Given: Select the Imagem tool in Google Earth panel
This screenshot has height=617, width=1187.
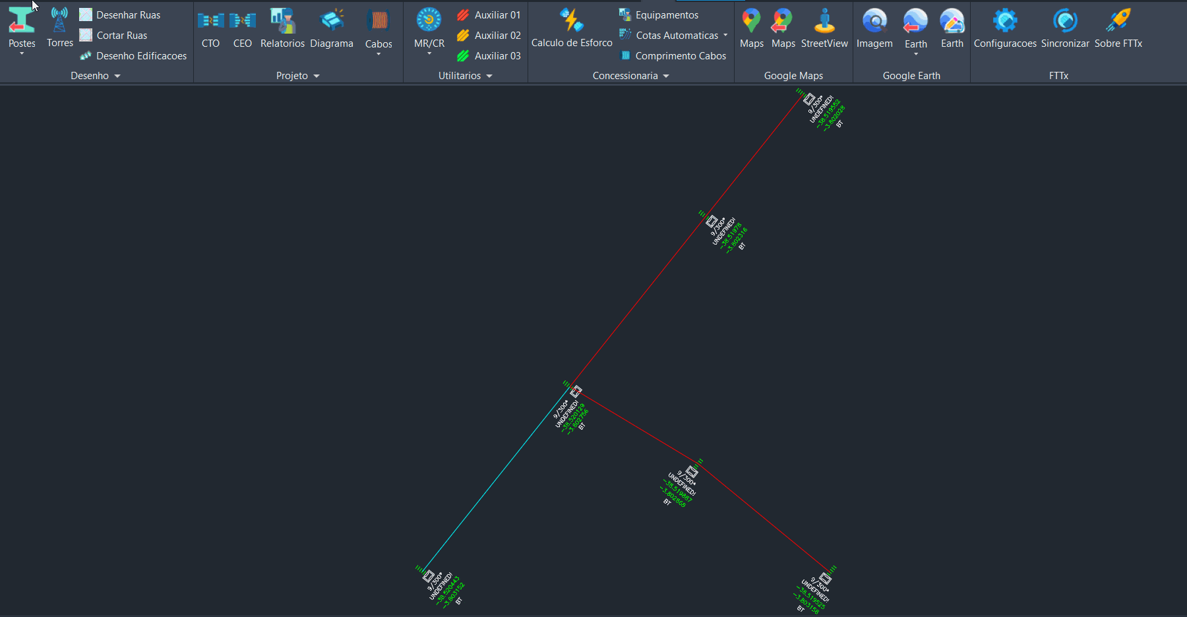Looking at the screenshot, I should pyautogui.click(x=874, y=26).
